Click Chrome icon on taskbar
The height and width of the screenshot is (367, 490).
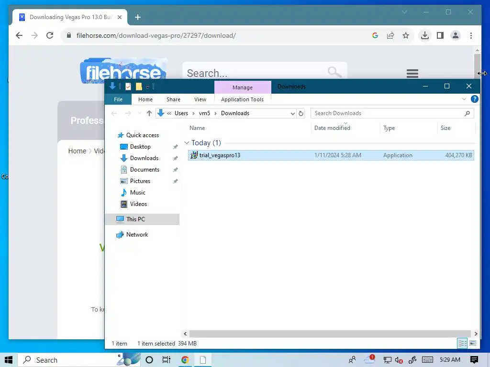(x=185, y=360)
